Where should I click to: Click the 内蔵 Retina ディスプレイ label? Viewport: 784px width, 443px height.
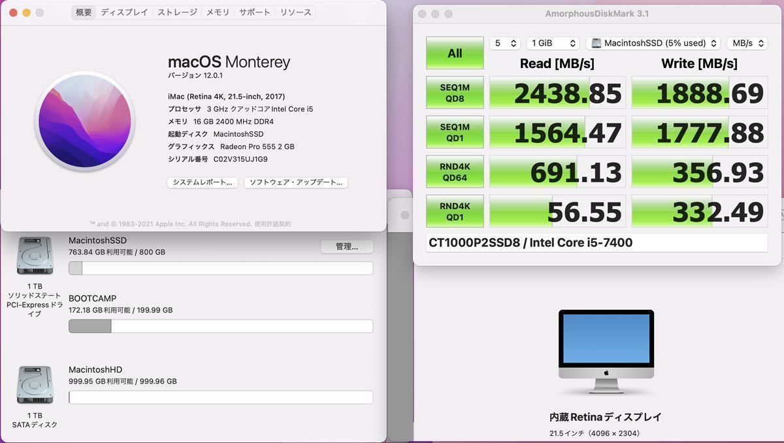tap(606, 417)
